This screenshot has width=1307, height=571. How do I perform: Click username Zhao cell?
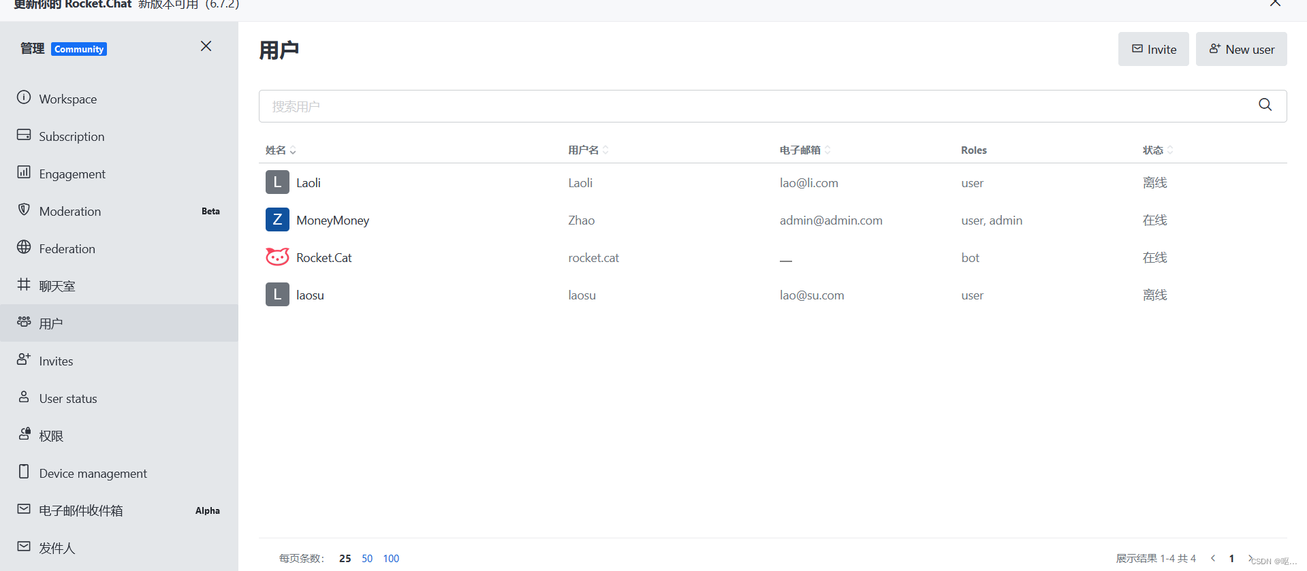581,220
